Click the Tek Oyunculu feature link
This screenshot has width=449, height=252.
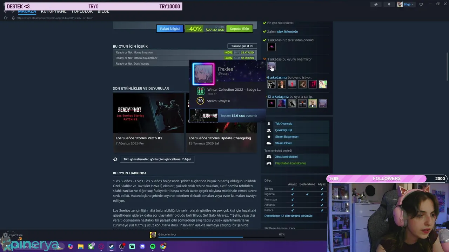pyautogui.click(x=283, y=124)
